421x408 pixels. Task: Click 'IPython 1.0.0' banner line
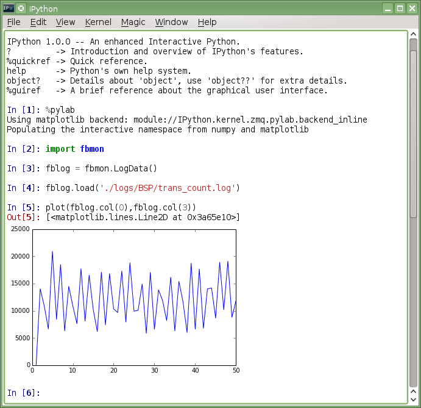(123, 41)
